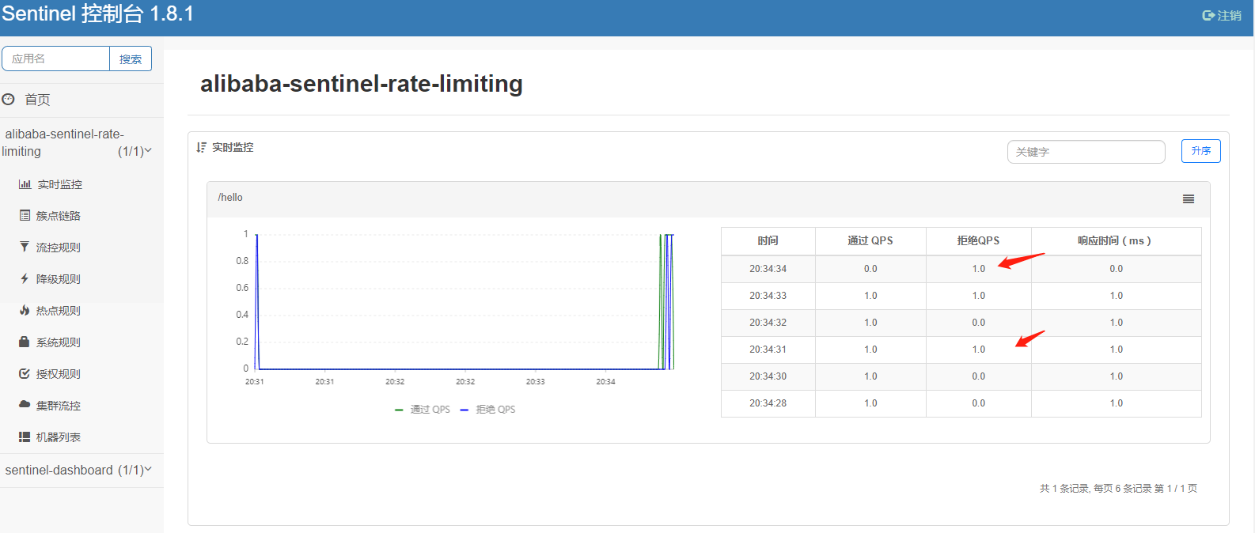Click the 响应时间 ( ms ) column header
This screenshot has width=1255, height=533.
point(1115,240)
